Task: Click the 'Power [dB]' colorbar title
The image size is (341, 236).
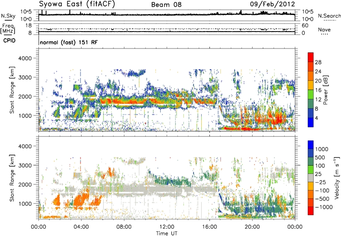Action: coord(326,90)
